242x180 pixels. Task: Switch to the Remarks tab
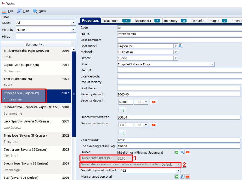tap(198, 21)
